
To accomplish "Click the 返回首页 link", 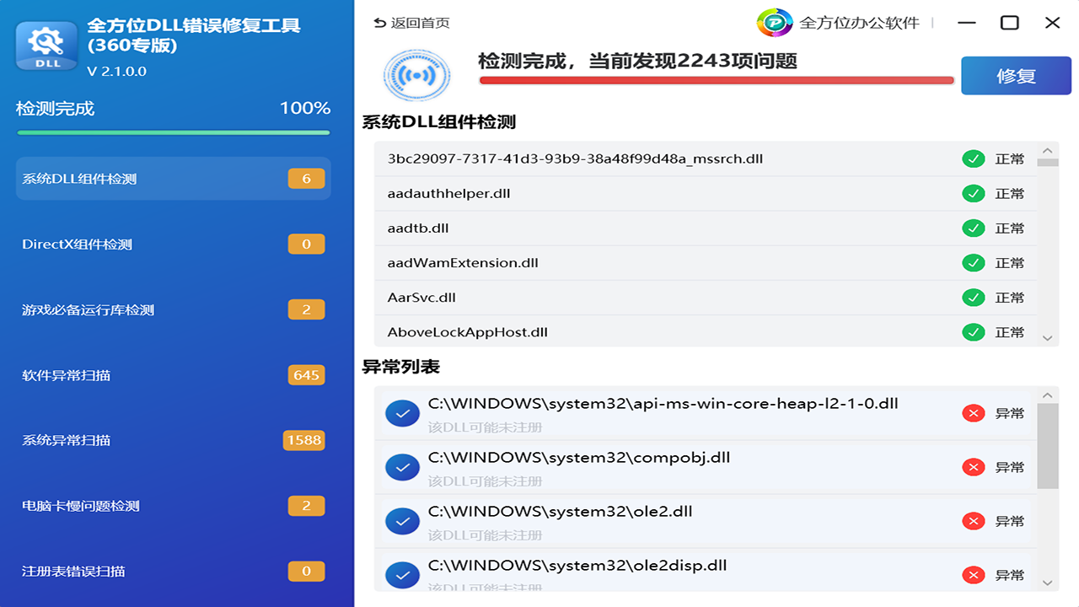I will (416, 23).
